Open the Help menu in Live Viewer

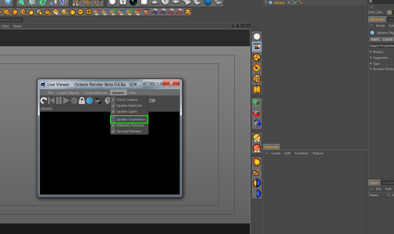[x=132, y=93]
